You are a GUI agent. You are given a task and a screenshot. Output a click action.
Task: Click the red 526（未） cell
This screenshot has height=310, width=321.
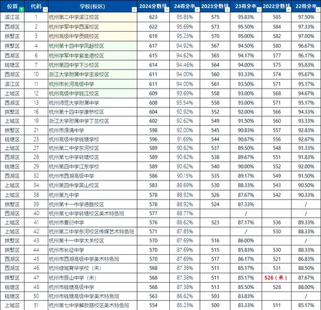(276, 278)
